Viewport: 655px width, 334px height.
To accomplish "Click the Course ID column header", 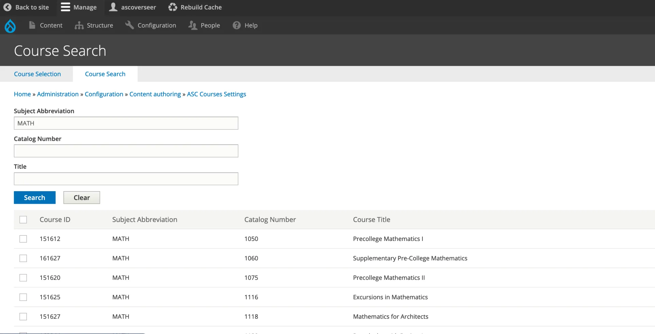I will (x=55, y=220).
